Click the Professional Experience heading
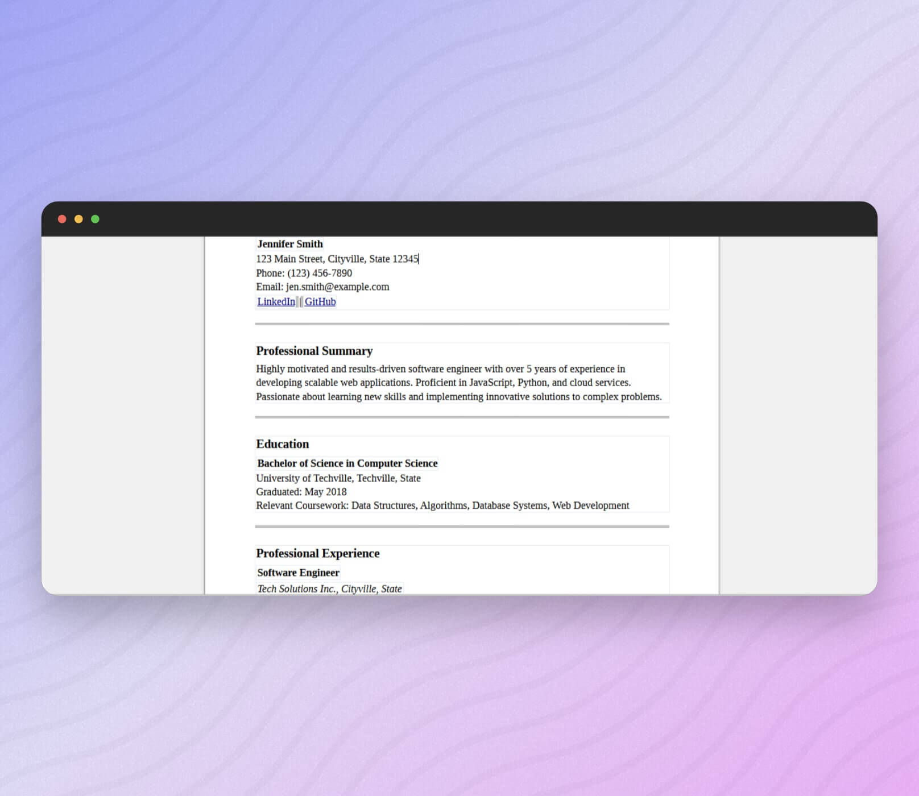Viewport: 919px width, 796px height. tap(317, 553)
